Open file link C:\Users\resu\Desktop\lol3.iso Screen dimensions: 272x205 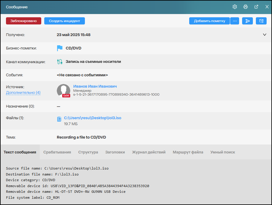pyautogui.click(x=93, y=118)
